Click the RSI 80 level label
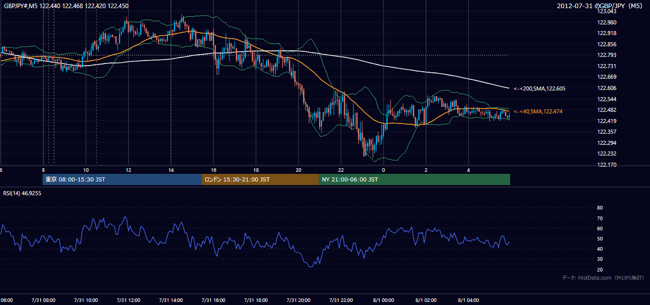Viewport: 650px width, 305px height. (x=600, y=208)
